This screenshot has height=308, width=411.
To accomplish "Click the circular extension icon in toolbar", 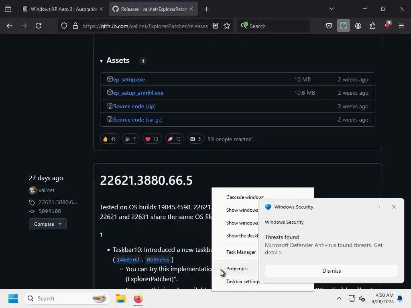I will [x=344, y=26].
